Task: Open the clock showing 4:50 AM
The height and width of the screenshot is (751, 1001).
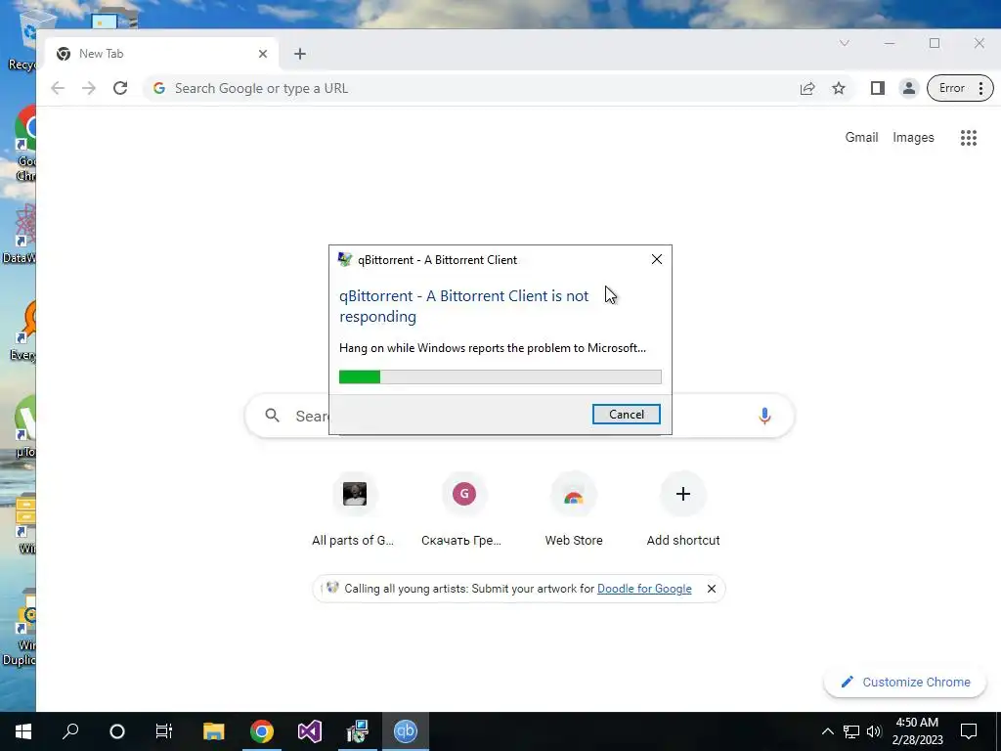Action: [x=917, y=731]
